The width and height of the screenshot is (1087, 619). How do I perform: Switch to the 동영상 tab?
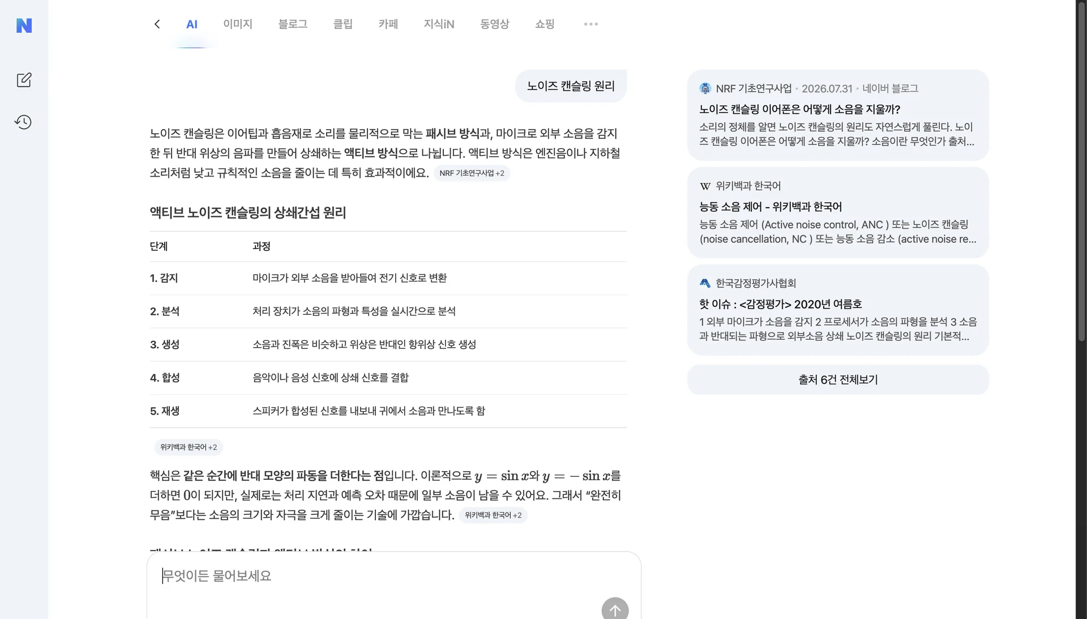pos(495,24)
